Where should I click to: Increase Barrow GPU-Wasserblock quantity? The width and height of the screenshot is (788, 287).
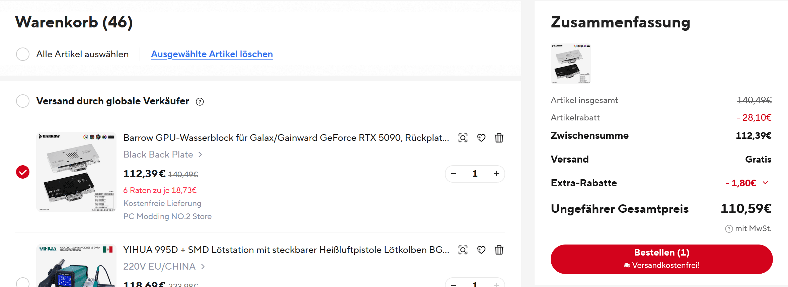tap(496, 174)
